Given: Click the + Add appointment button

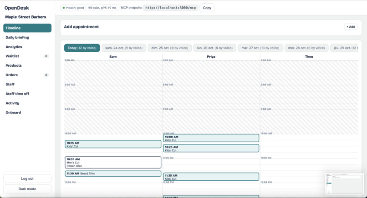Looking at the screenshot, I should [x=351, y=27].
